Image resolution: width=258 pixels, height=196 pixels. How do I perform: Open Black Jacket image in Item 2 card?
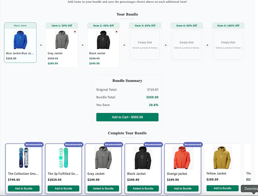click(103, 40)
